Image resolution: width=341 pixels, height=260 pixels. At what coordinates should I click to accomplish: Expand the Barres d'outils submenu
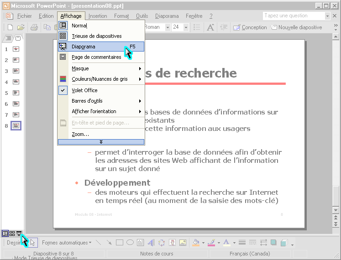101,101
